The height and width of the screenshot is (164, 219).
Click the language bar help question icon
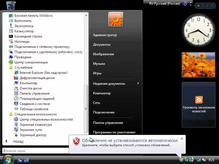coord(185,4)
